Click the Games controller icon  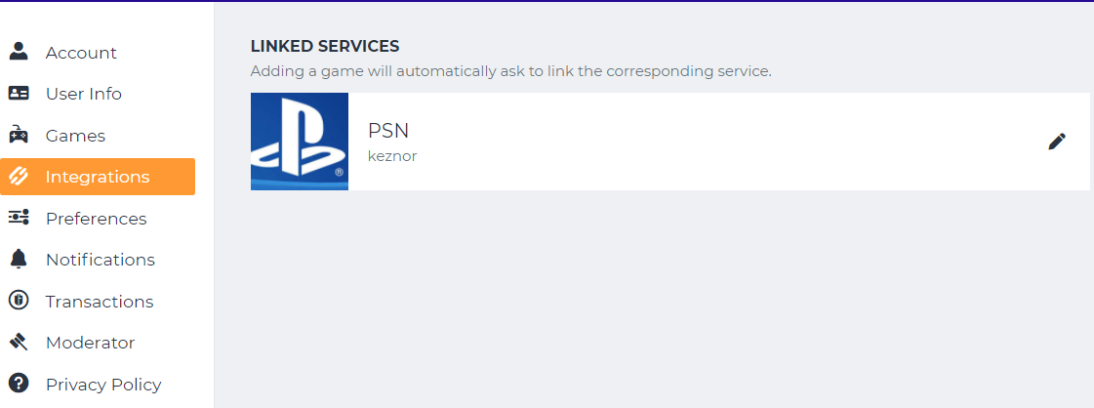(x=19, y=136)
